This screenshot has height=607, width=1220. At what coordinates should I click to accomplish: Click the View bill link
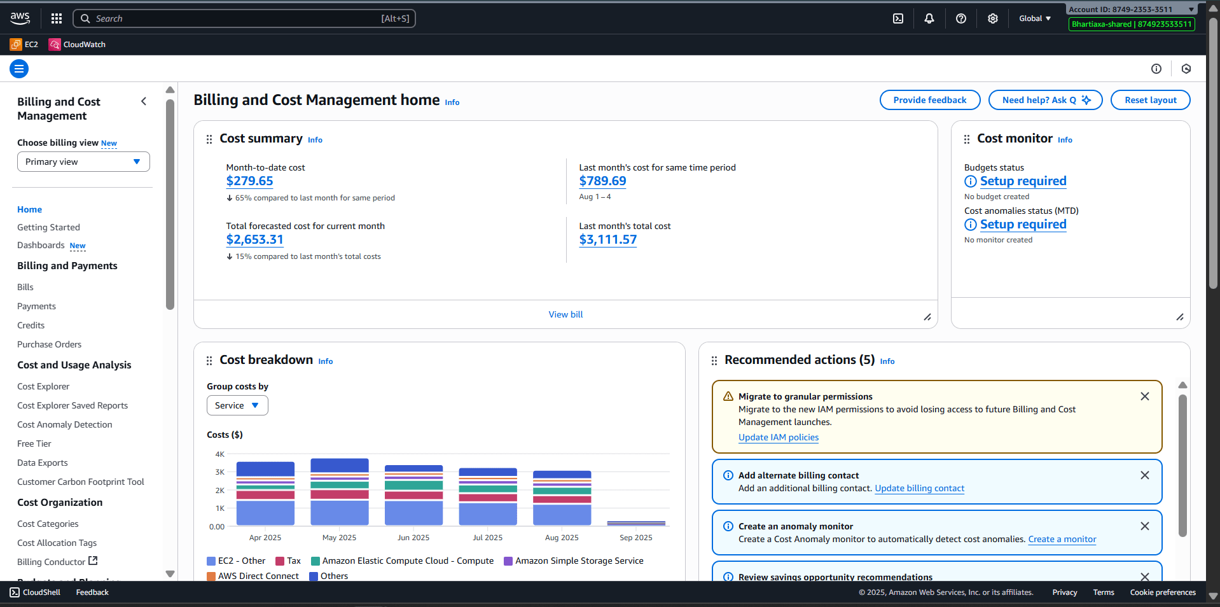(565, 314)
